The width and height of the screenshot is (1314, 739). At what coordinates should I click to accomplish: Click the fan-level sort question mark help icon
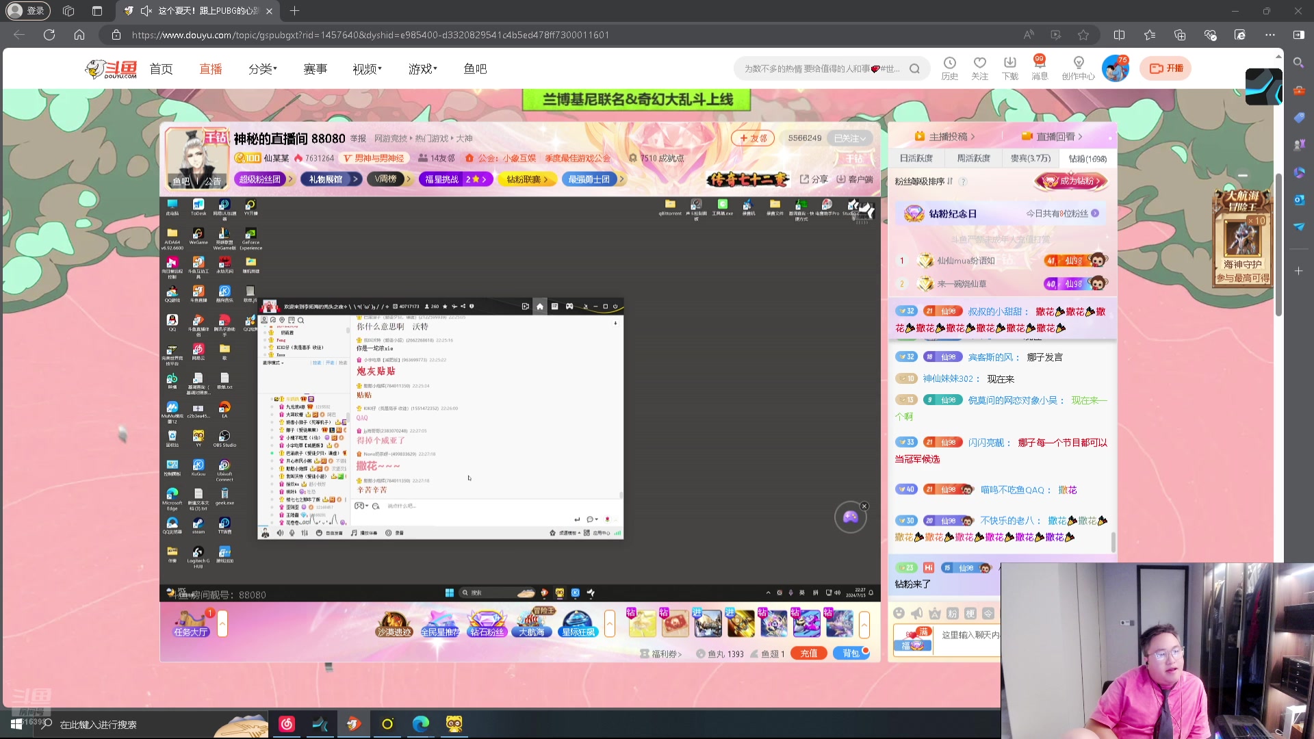coord(962,181)
